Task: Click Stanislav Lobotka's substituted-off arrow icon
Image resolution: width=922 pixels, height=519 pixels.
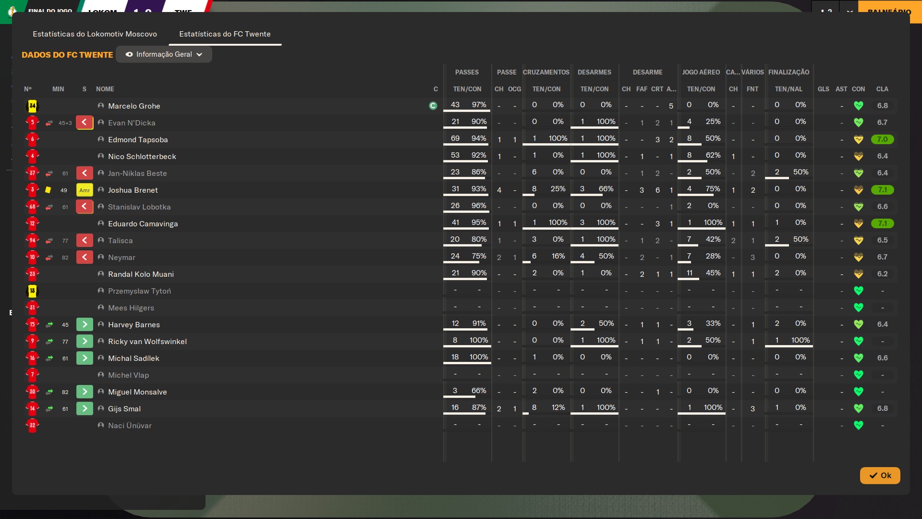Action: tap(85, 207)
